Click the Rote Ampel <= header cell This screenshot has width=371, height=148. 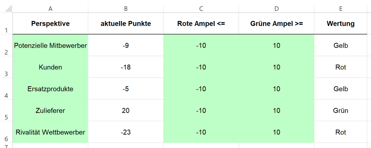click(x=201, y=24)
